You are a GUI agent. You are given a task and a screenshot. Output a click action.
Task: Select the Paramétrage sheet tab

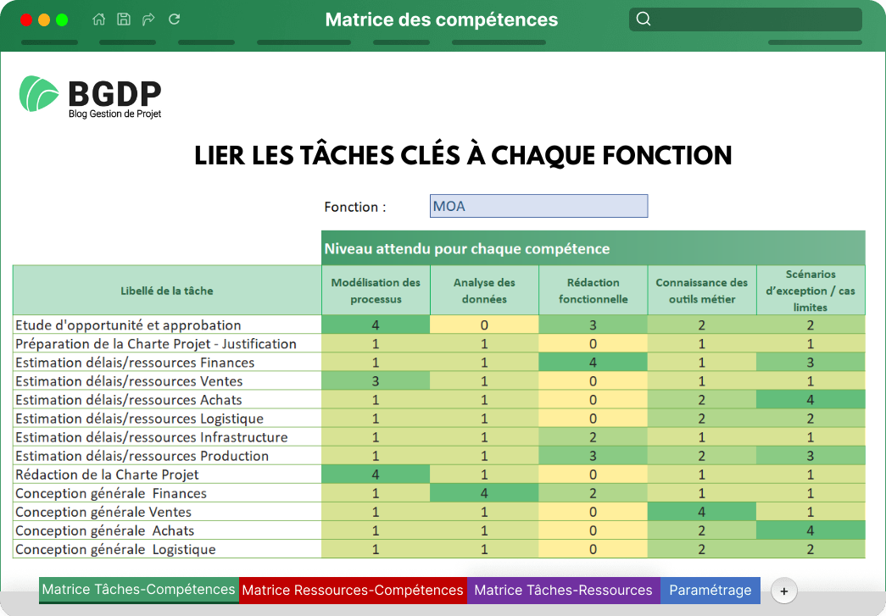tap(710, 591)
